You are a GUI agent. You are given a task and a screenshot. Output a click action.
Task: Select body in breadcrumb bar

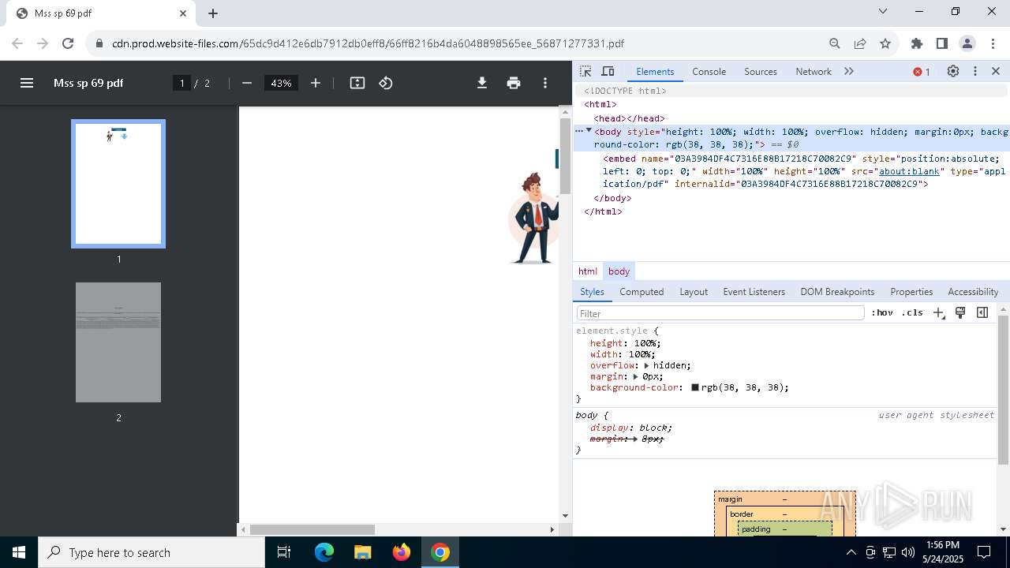point(619,271)
